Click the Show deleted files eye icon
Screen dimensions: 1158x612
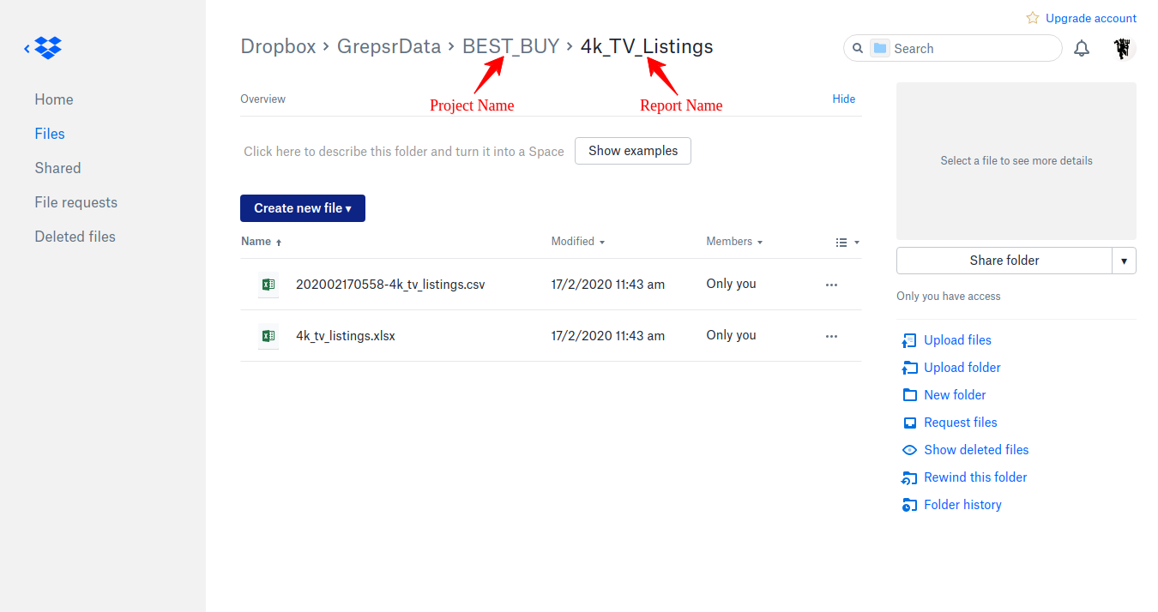click(x=909, y=450)
